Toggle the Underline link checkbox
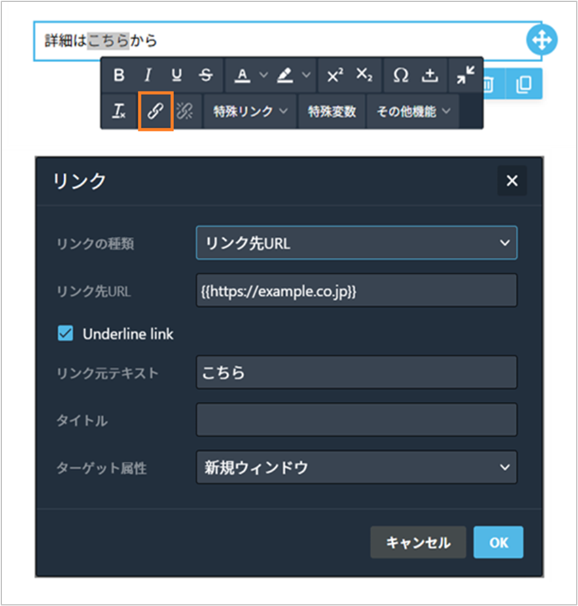The width and height of the screenshot is (578, 606). [65, 333]
